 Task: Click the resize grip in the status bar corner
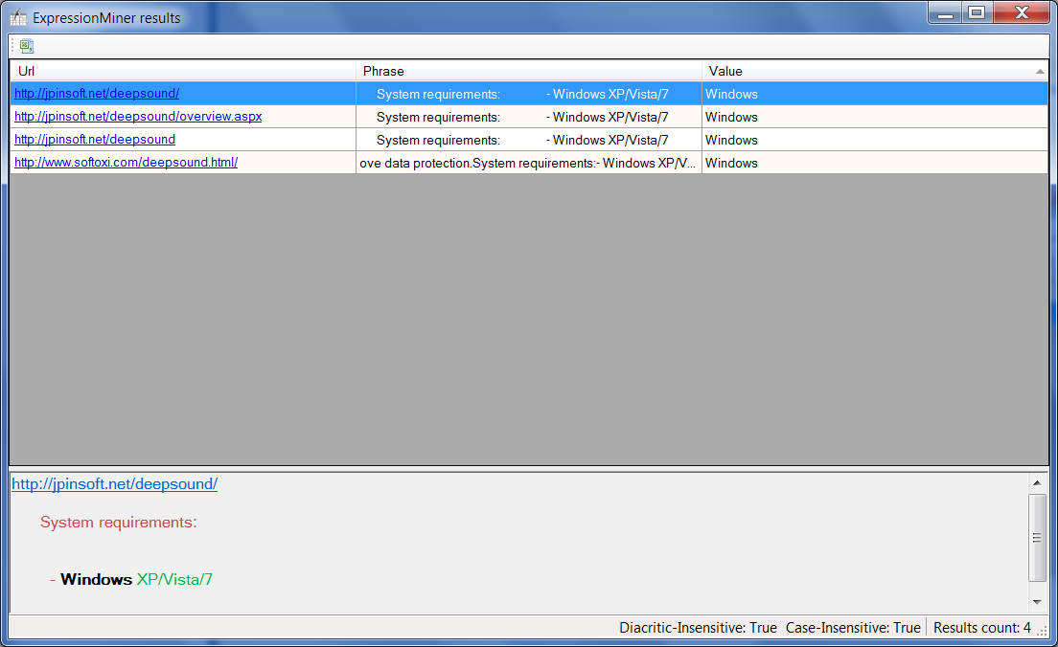pyautogui.click(x=1042, y=630)
